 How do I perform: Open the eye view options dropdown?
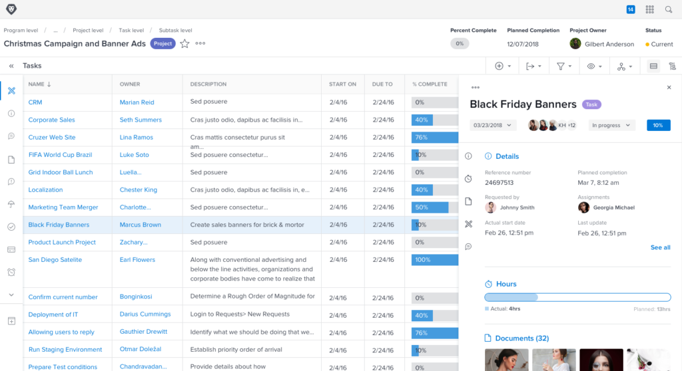pyautogui.click(x=595, y=66)
